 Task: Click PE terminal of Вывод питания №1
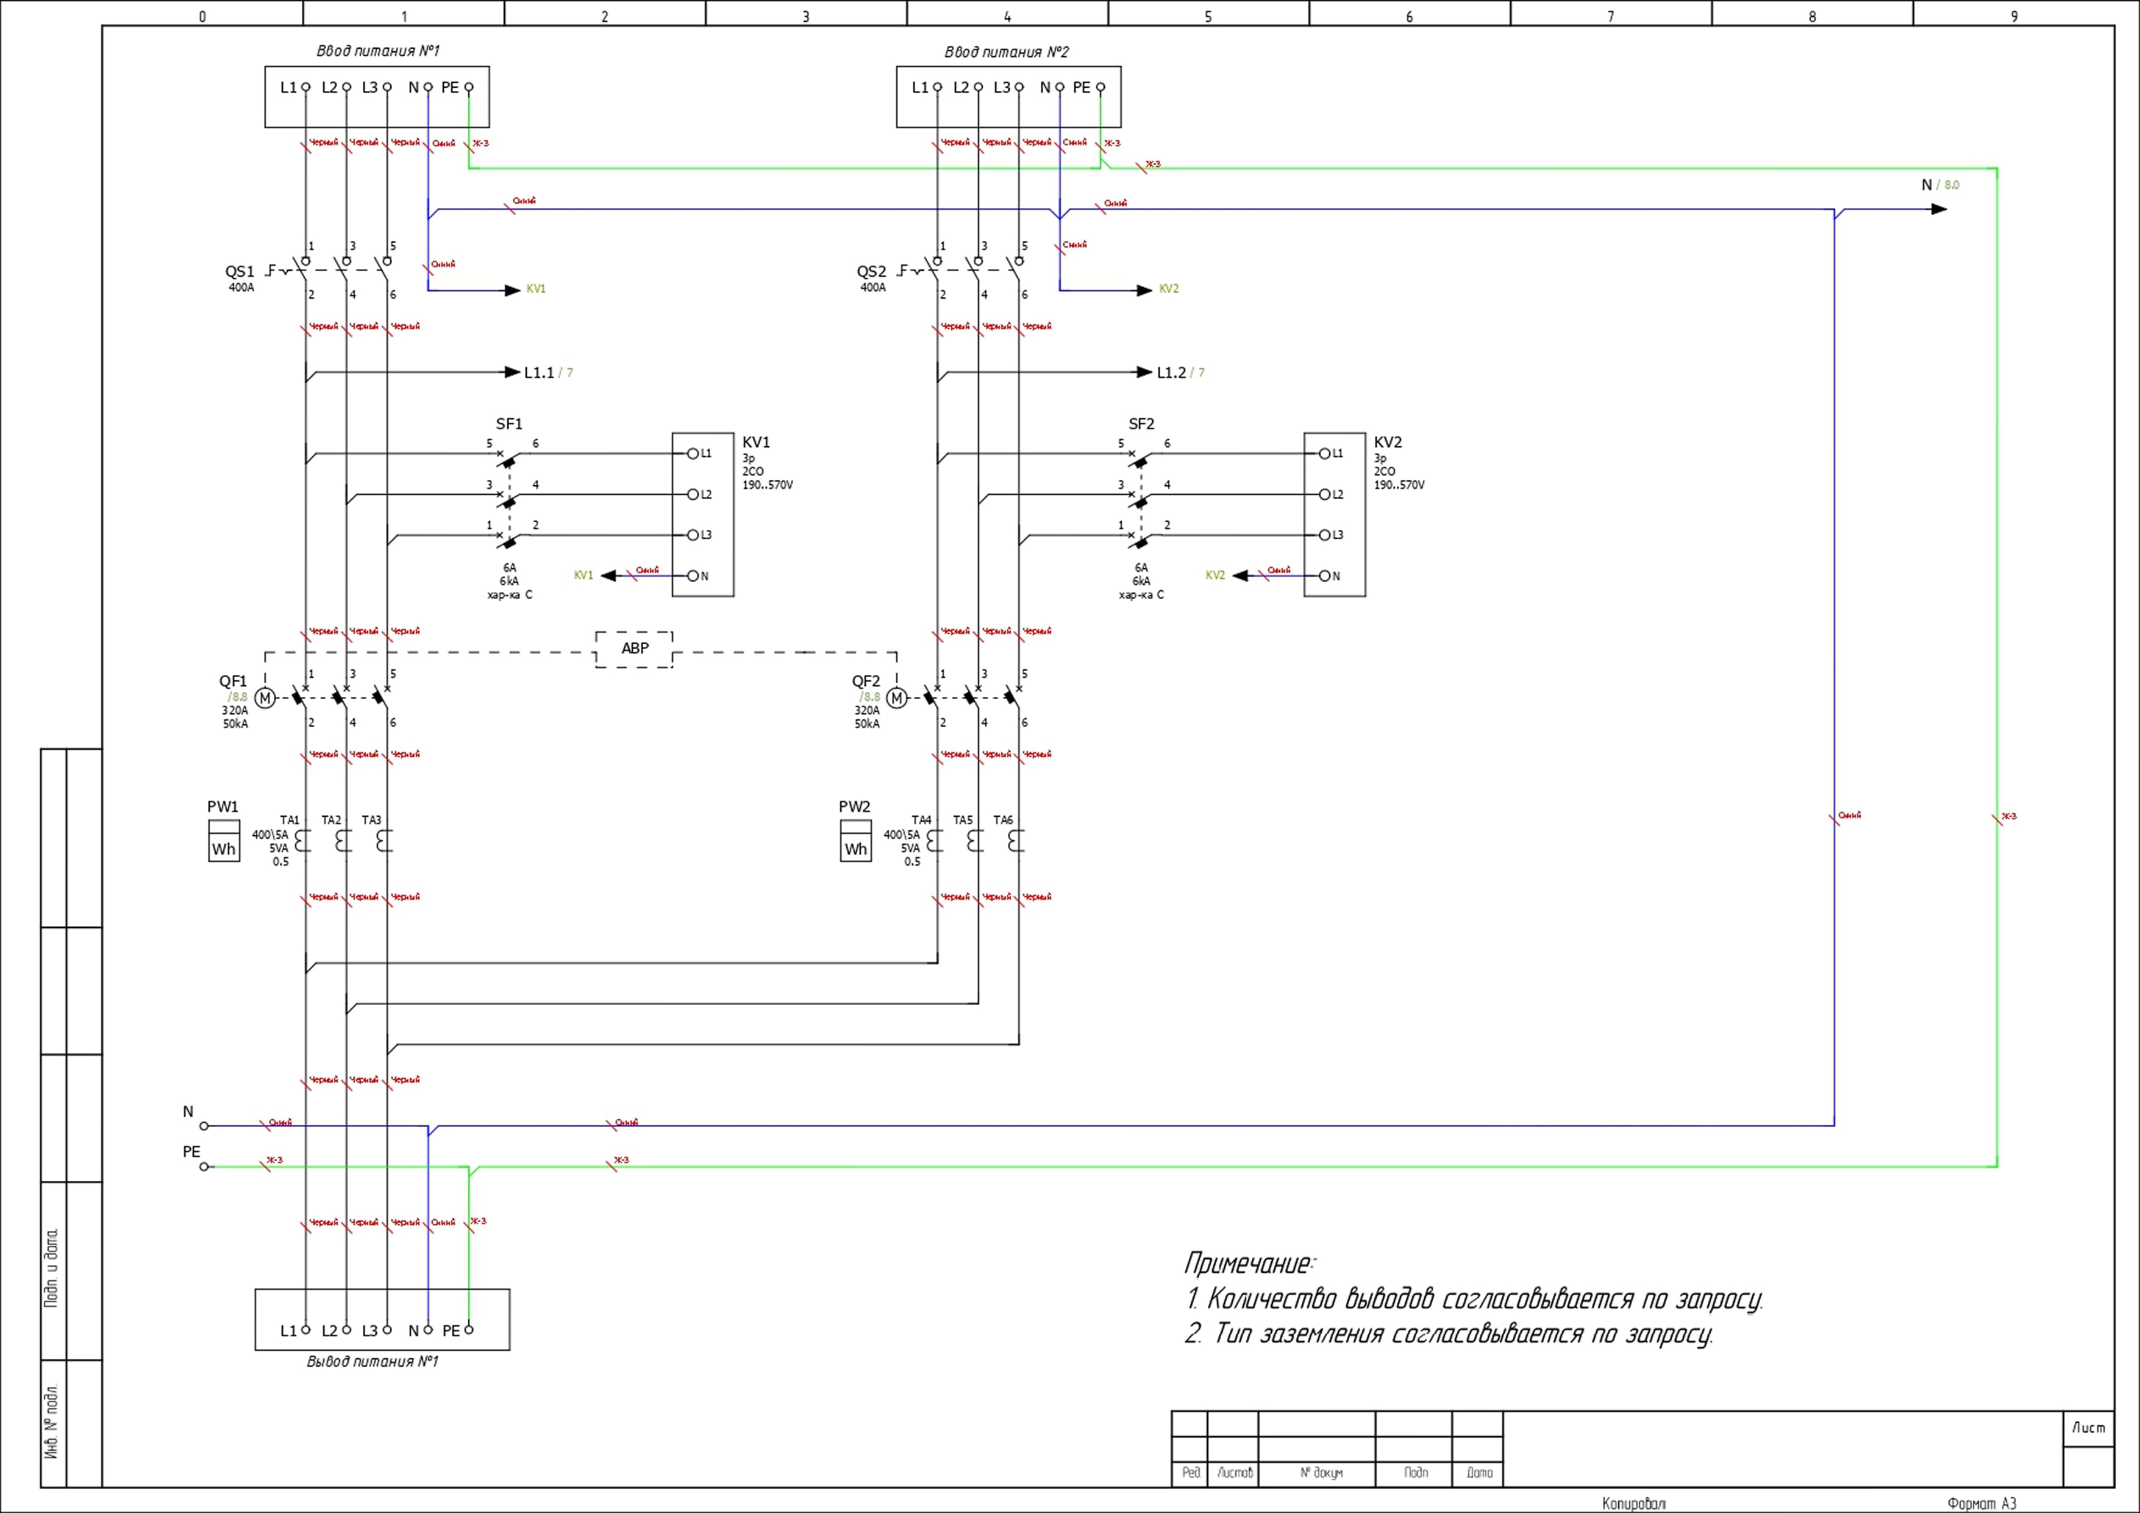point(469,1330)
